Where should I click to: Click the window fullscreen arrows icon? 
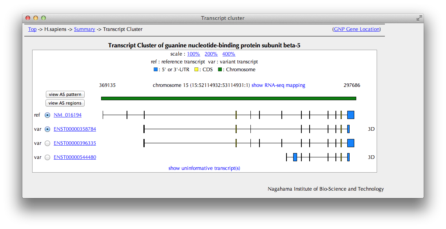coord(419,18)
